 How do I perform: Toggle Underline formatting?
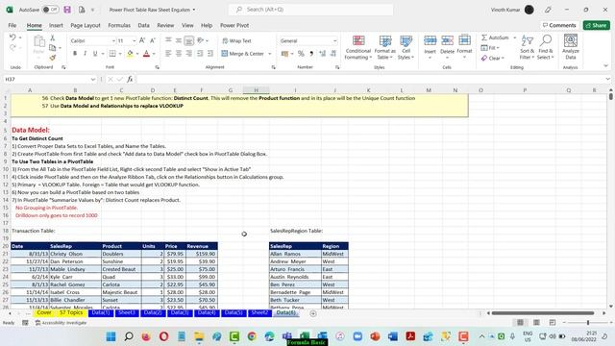[x=95, y=54]
